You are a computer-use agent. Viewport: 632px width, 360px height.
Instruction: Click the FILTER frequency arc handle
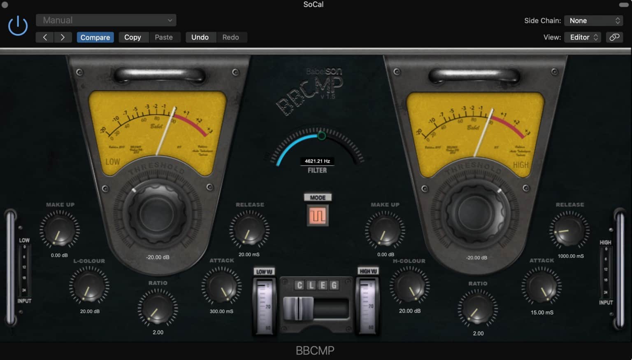click(x=322, y=136)
